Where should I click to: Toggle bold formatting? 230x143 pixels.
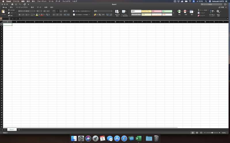[20, 15]
